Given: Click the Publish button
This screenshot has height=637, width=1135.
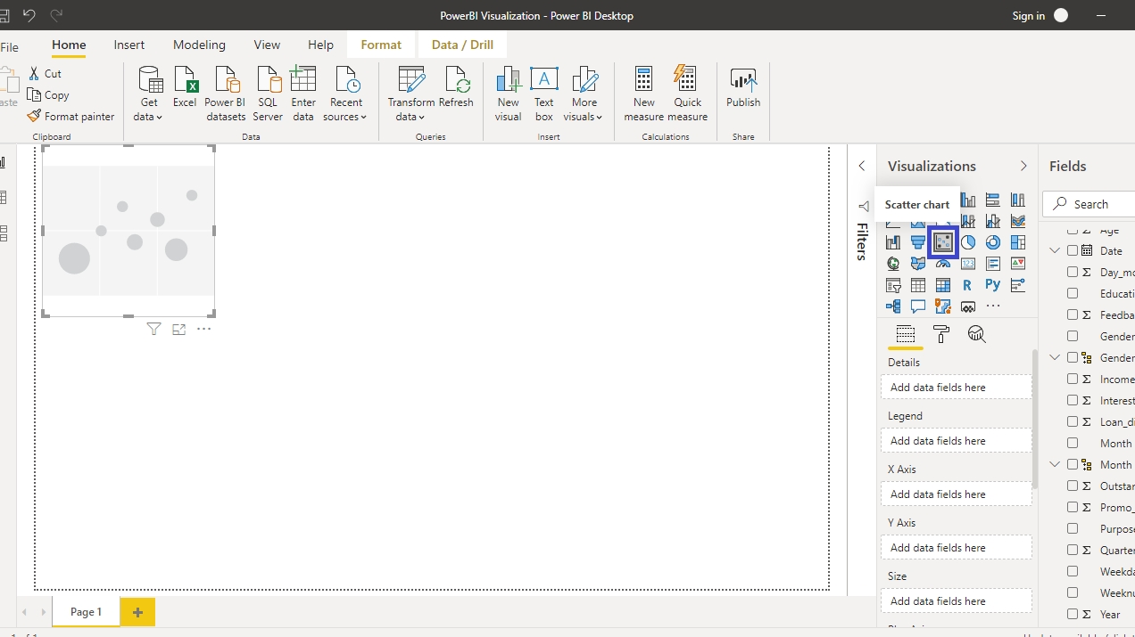Looking at the screenshot, I should (743, 87).
